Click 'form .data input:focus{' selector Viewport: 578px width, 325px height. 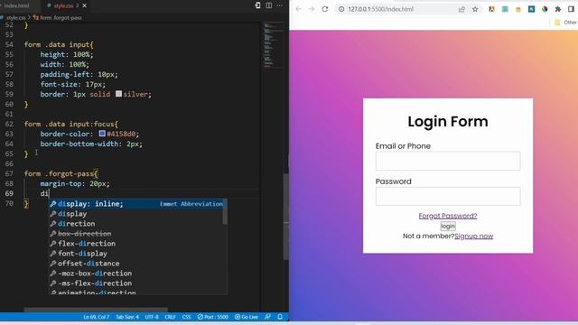(71, 124)
